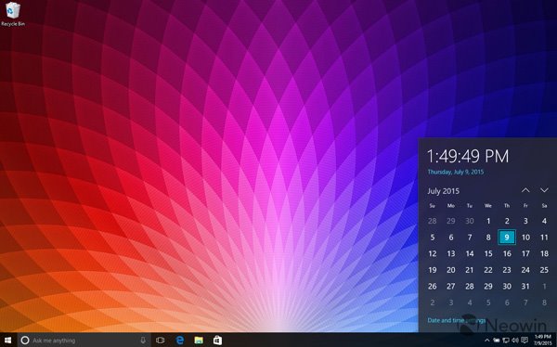Open the Windows Store taskbar icon
This screenshot has height=347, width=557.
pos(218,341)
